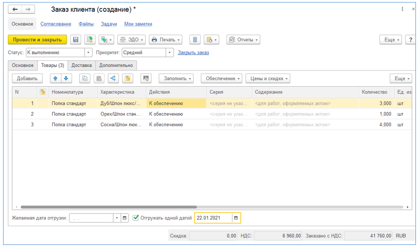
Task: Click the horizontal scrollbar under the table
Action: coord(109,207)
